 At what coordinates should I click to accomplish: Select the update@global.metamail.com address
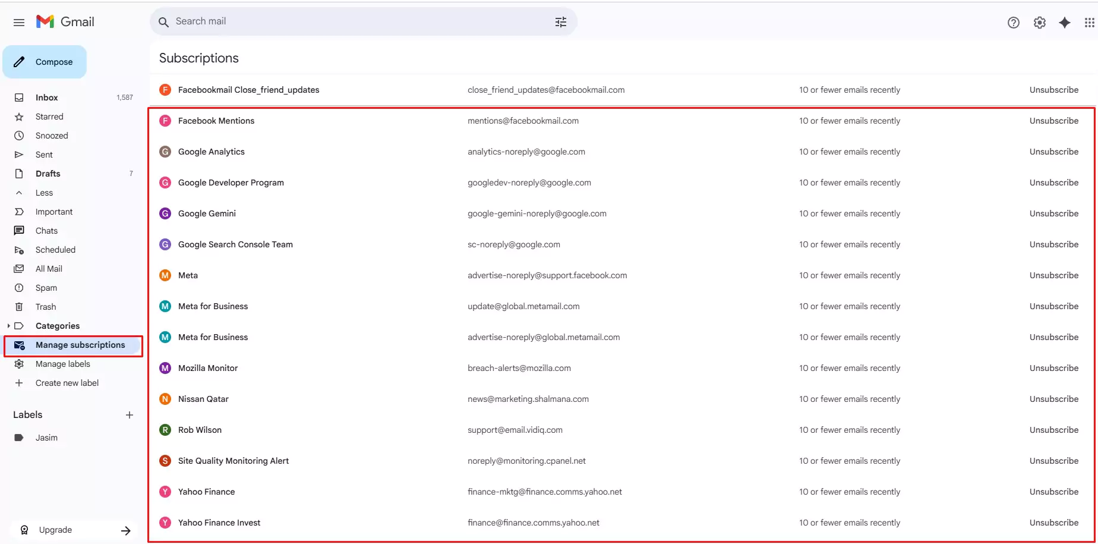(523, 306)
